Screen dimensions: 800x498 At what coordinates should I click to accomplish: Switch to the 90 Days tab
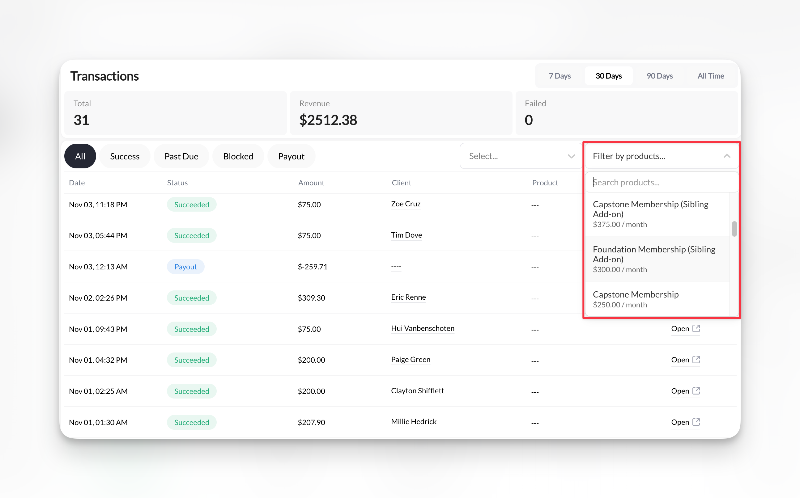[659, 76]
